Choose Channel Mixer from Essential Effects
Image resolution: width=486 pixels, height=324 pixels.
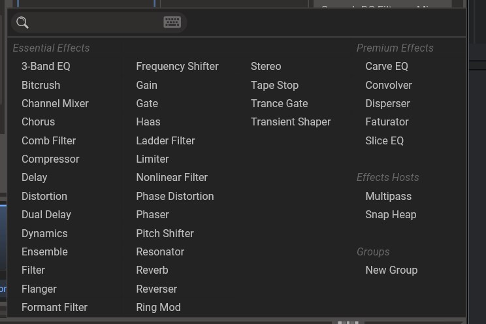[x=55, y=103]
